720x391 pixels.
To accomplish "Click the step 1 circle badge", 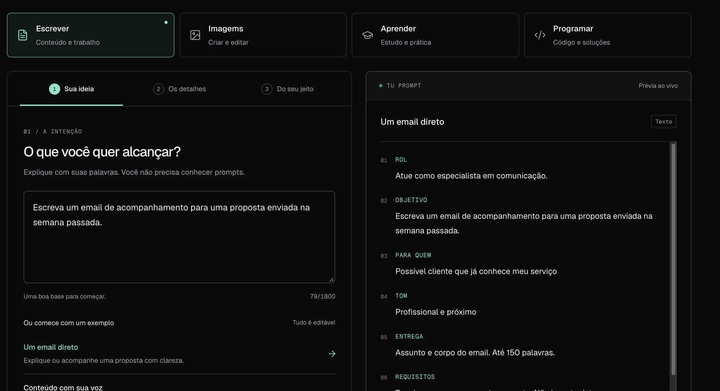I will [x=55, y=89].
